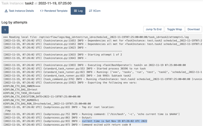Click the lines icon on the Log tab

tap(75, 11)
